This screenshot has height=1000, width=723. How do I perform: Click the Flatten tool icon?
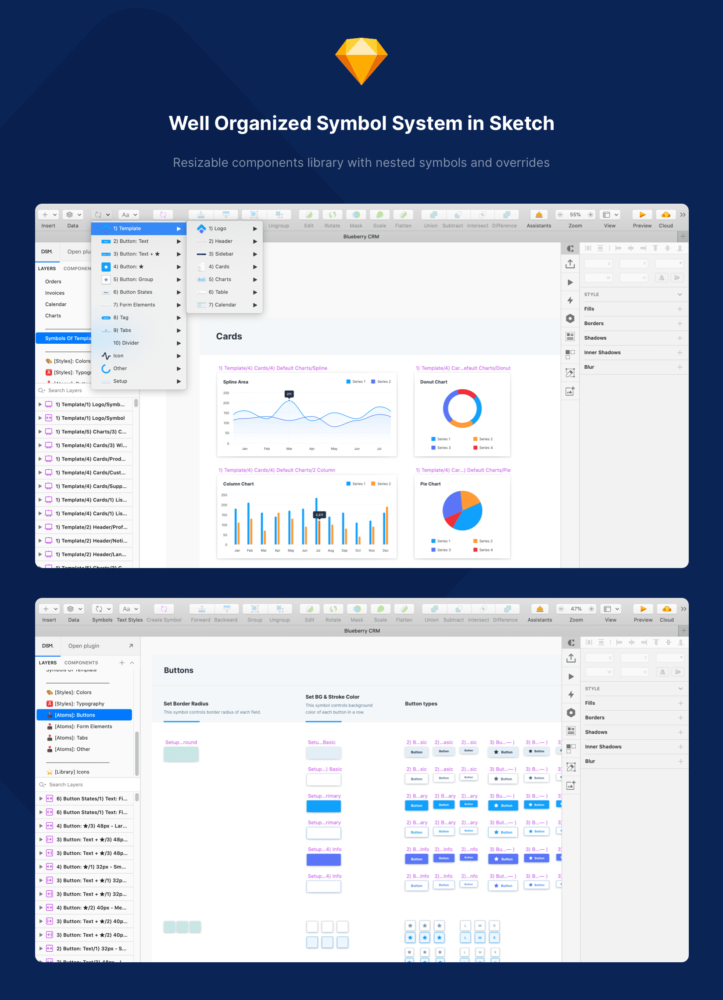(x=403, y=216)
